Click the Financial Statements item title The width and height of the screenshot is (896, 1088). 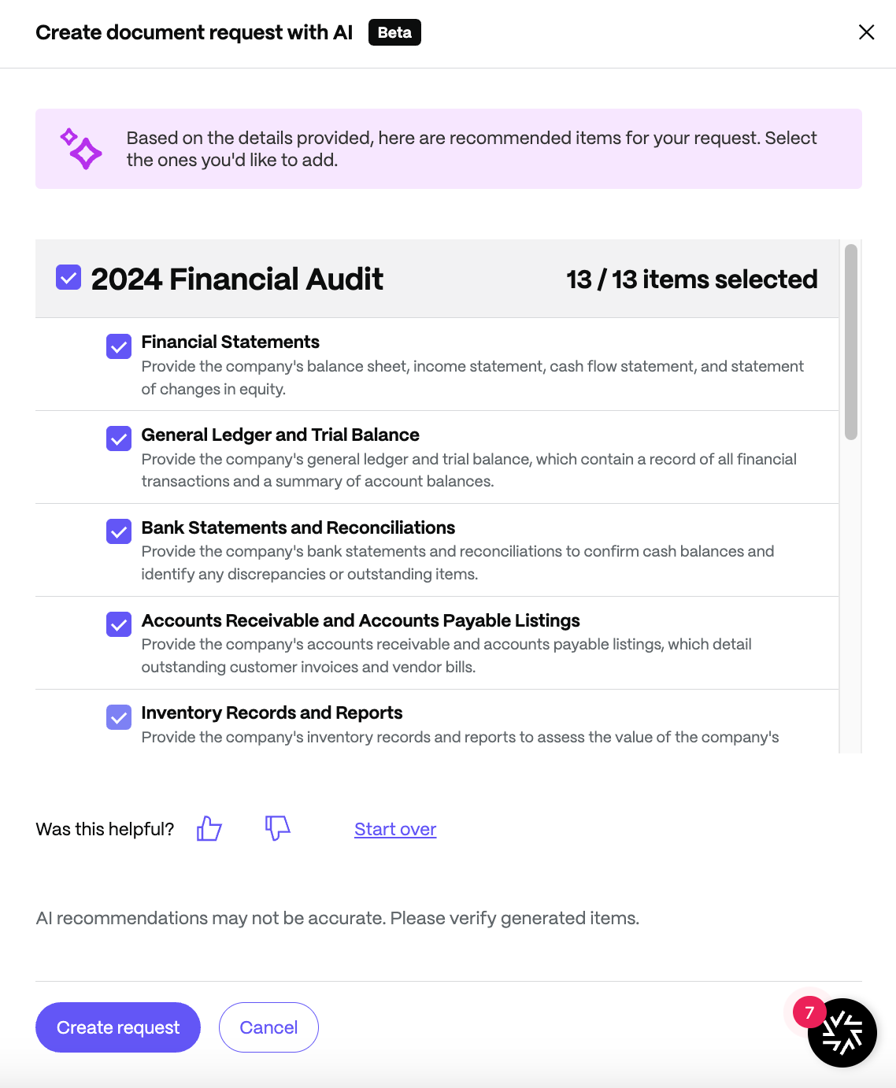pos(230,342)
